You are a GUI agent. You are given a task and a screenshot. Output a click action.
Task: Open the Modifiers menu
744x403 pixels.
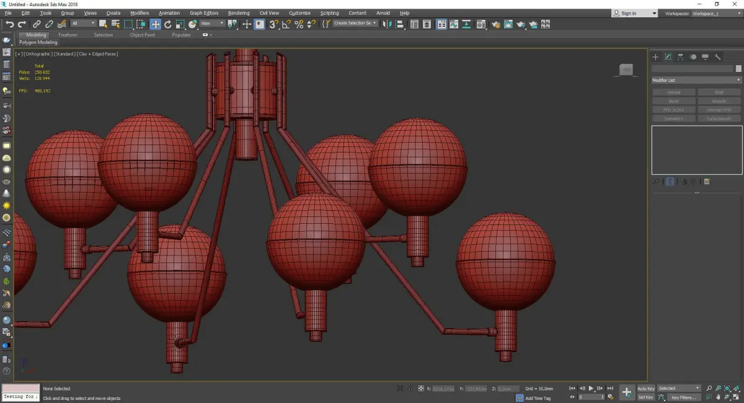point(139,13)
